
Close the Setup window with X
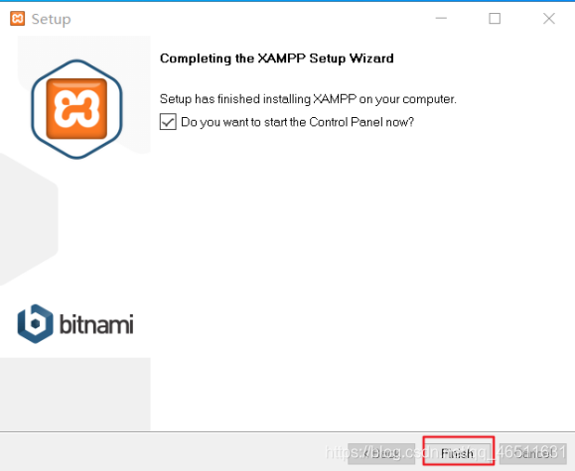coord(548,18)
